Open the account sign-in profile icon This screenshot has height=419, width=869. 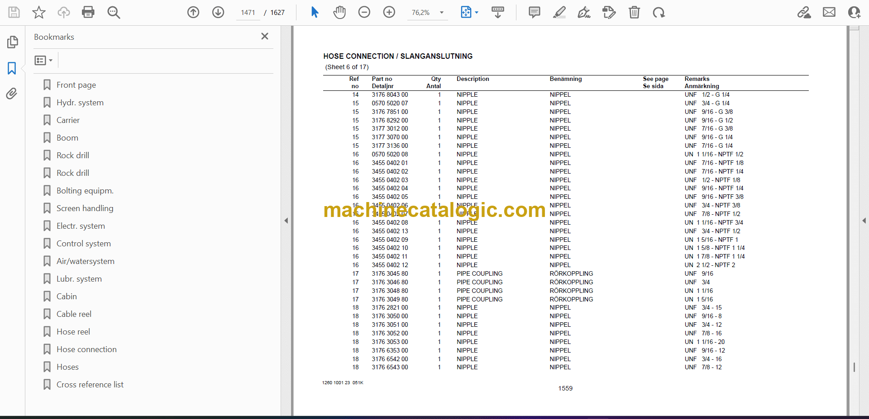[854, 12]
